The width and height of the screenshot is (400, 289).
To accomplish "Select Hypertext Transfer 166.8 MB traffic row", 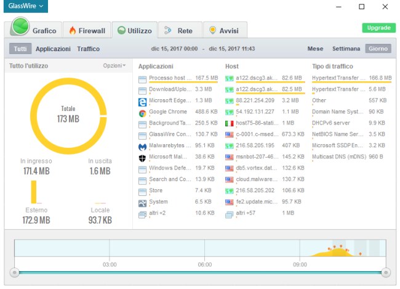I will [351, 78].
